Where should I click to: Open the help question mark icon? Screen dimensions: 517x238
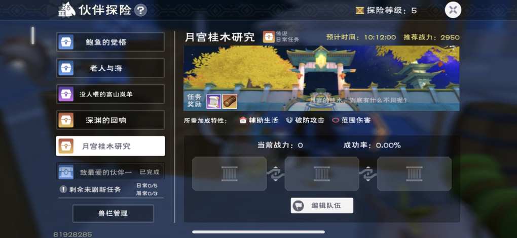pyautogui.click(x=141, y=10)
